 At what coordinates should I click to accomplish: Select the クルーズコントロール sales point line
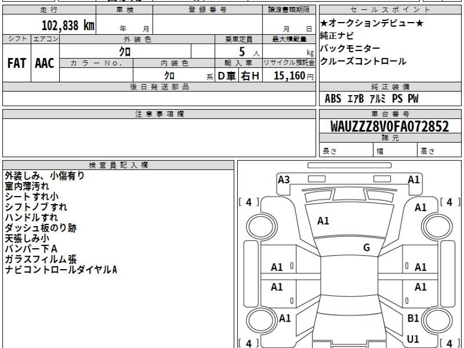363,61
